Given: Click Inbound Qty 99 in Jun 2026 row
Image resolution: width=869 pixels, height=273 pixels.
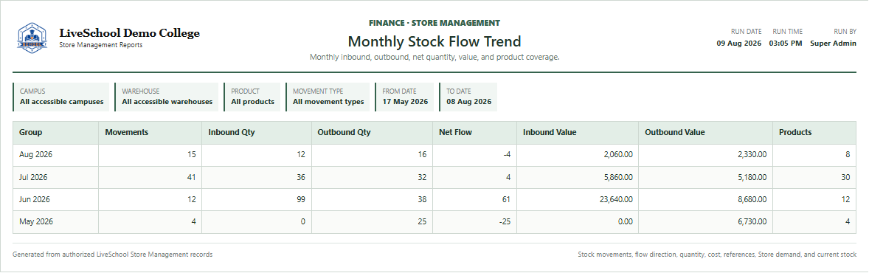Looking at the screenshot, I should [x=257, y=200].
